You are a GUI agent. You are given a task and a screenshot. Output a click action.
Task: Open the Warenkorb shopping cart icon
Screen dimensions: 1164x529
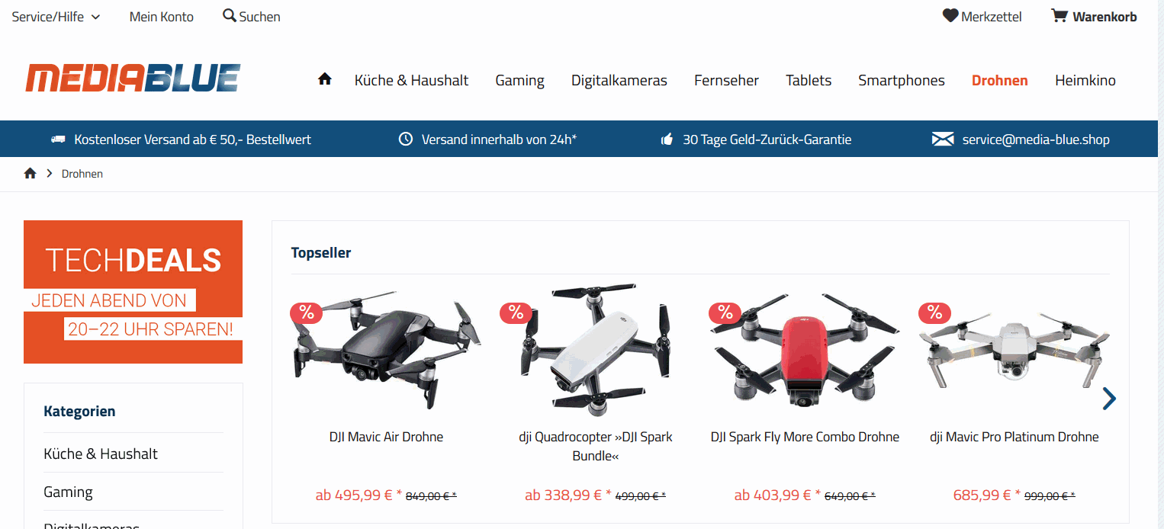pyautogui.click(x=1059, y=15)
